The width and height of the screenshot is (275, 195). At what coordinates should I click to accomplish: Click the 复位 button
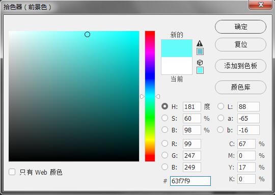pyautogui.click(x=240, y=44)
